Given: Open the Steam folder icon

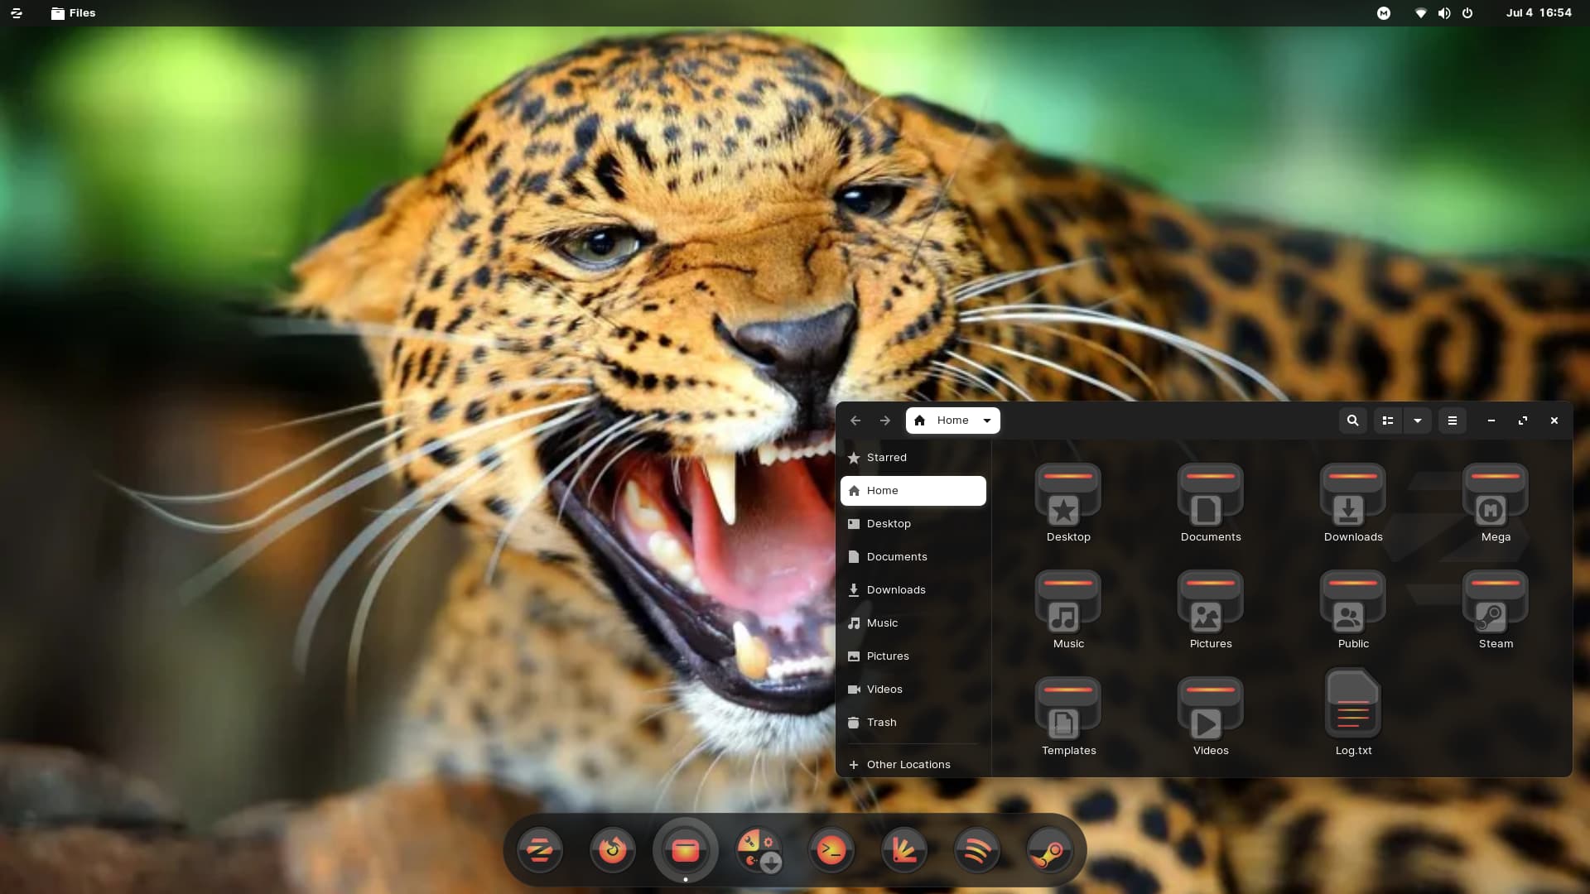Looking at the screenshot, I should [1496, 602].
